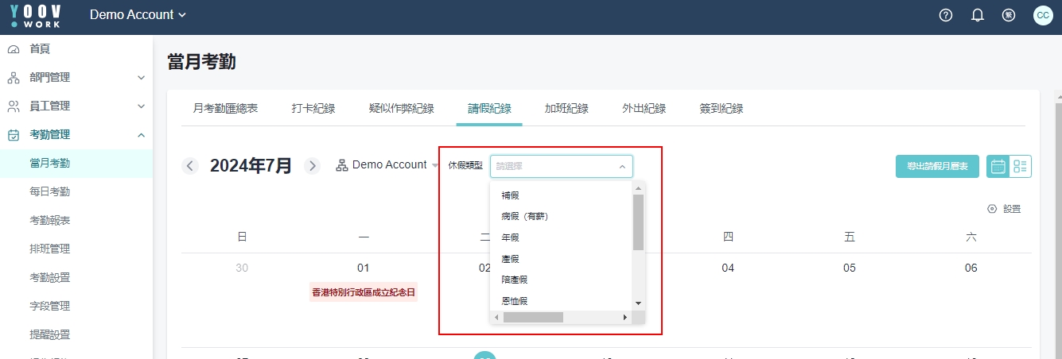Click the 設置 gear icon
This screenshot has width=1062, height=359.
click(x=992, y=209)
